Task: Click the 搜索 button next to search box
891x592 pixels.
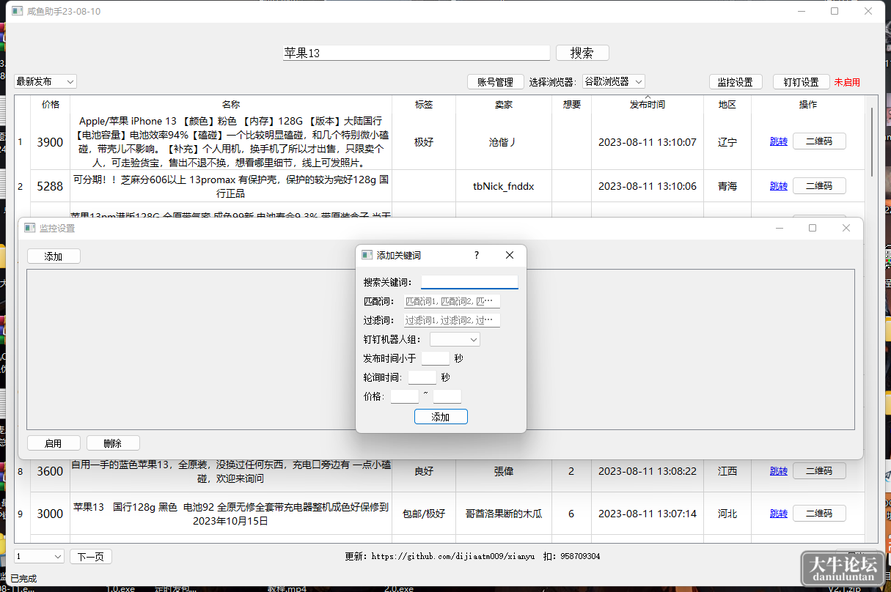Action: 582,53
